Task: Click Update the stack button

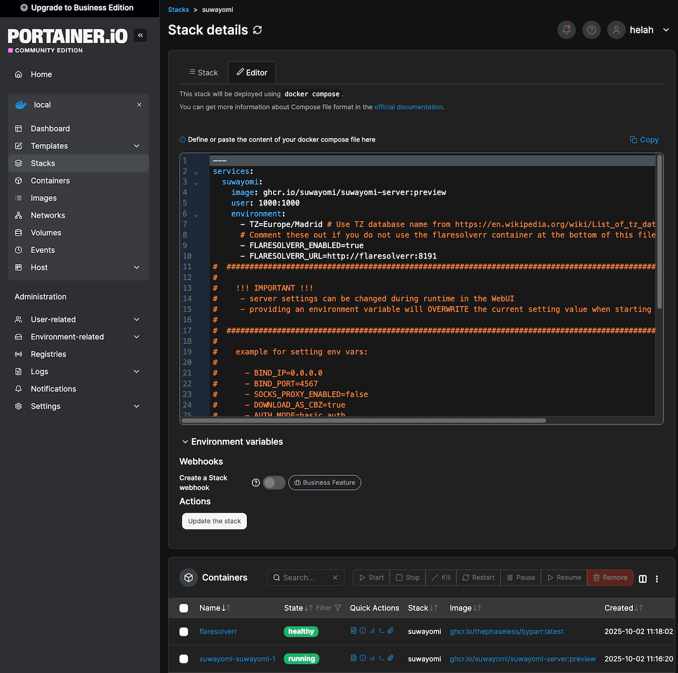Action: click(214, 521)
